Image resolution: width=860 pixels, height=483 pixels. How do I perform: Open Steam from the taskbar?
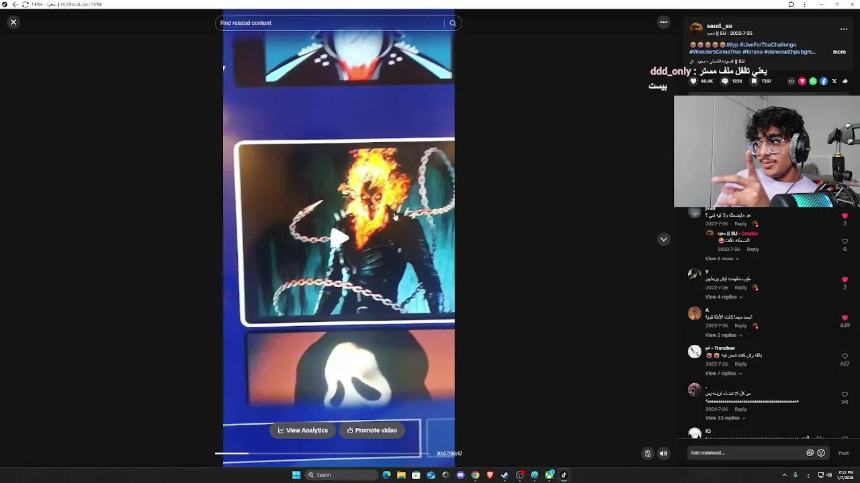505,475
